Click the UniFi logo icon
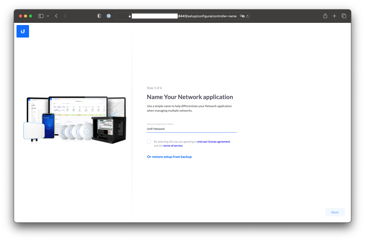The height and width of the screenshot is (241, 365). 23,31
